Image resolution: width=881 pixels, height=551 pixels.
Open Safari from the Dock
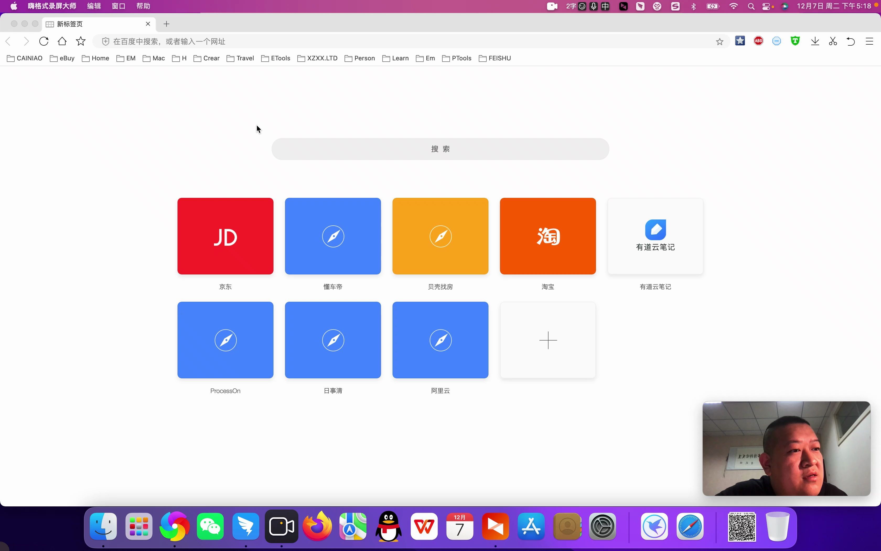690,527
